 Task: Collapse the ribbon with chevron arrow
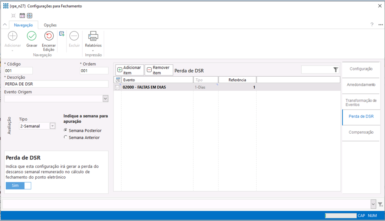click(5, 25)
